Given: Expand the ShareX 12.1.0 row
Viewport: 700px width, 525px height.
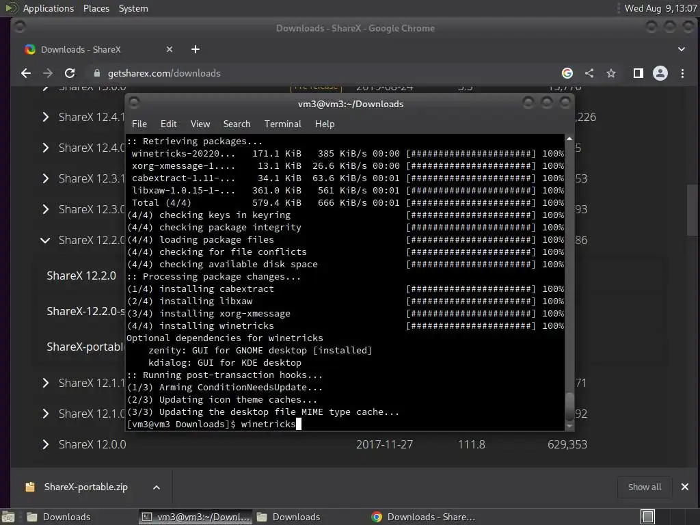Looking at the screenshot, I should tap(46, 414).
